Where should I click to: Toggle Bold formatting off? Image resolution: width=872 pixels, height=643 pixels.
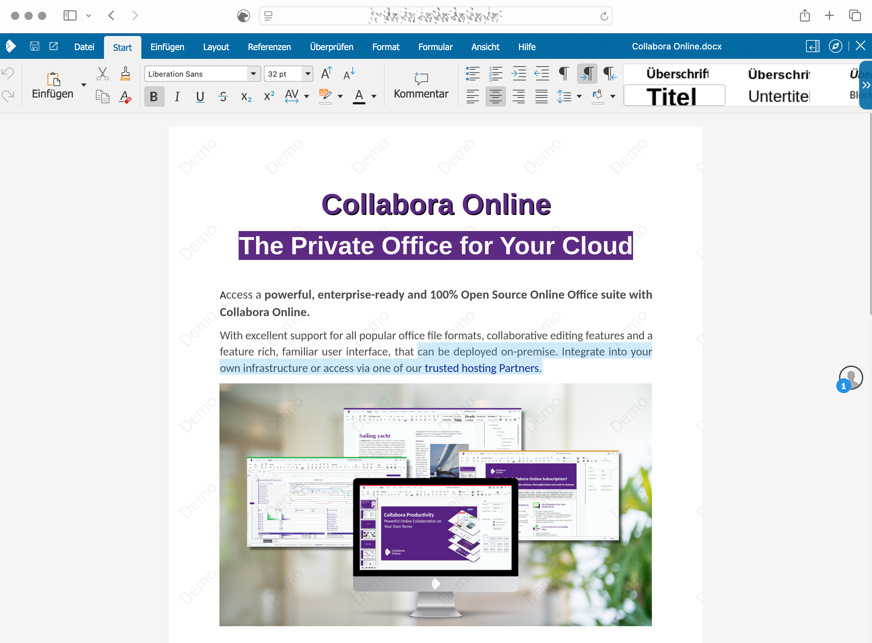154,97
